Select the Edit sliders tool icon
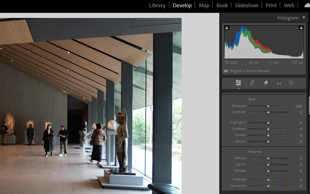The image size is (310, 194). click(238, 83)
